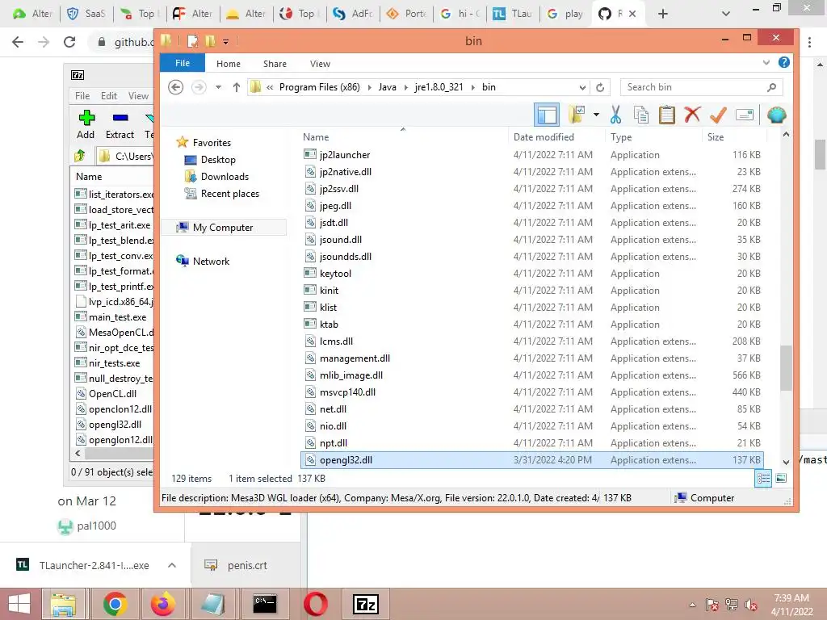The image size is (827, 620).
Task: Open the address bar history dropdown
Action: pos(582,87)
